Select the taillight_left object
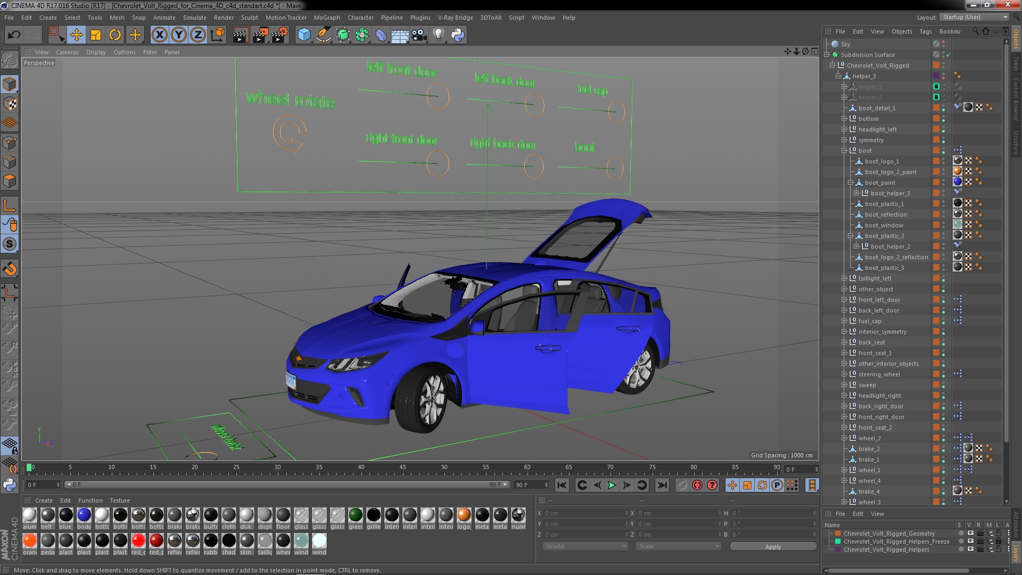The image size is (1022, 575). click(x=875, y=278)
